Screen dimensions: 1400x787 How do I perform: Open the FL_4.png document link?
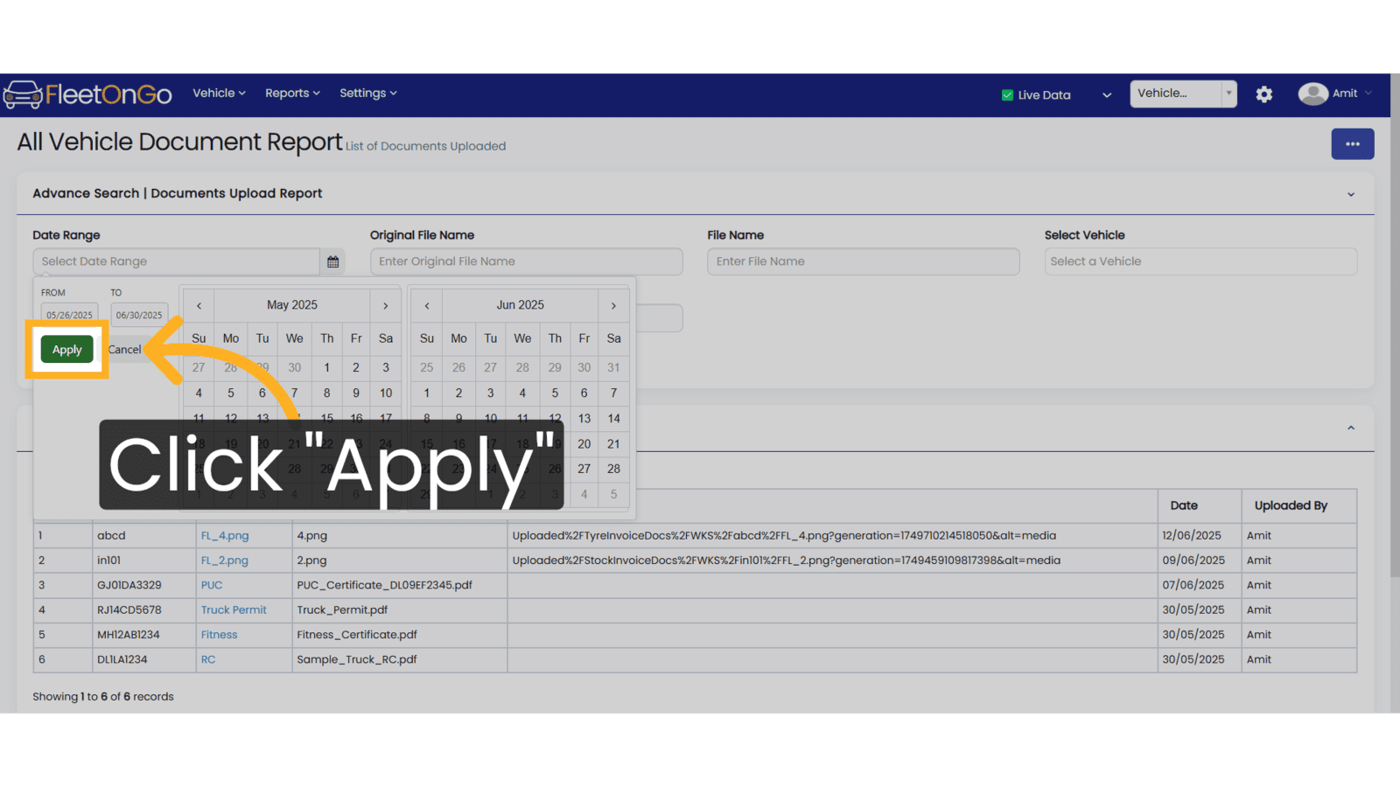pyautogui.click(x=225, y=535)
